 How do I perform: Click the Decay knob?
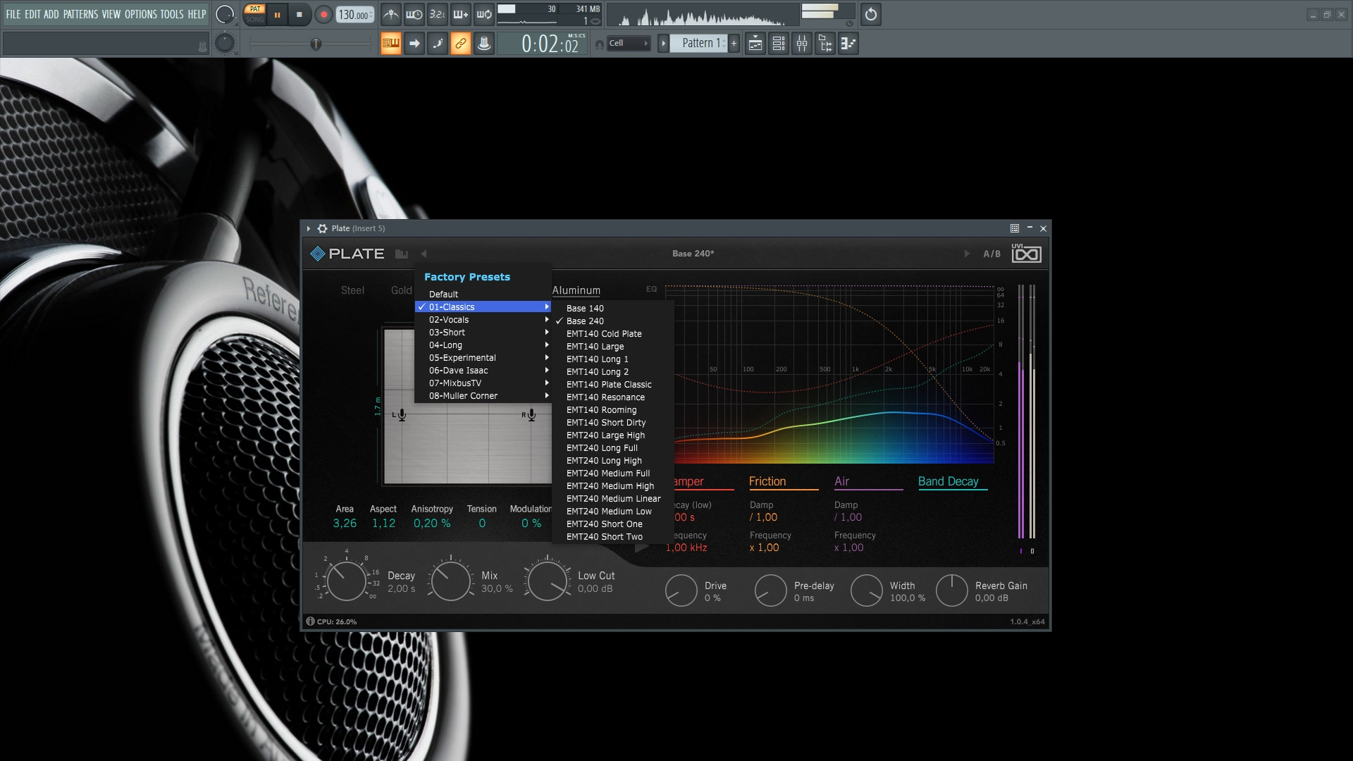click(346, 581)
